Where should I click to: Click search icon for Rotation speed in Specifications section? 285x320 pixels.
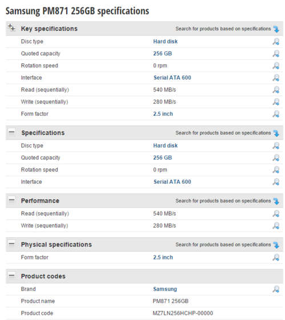(276, 170)
